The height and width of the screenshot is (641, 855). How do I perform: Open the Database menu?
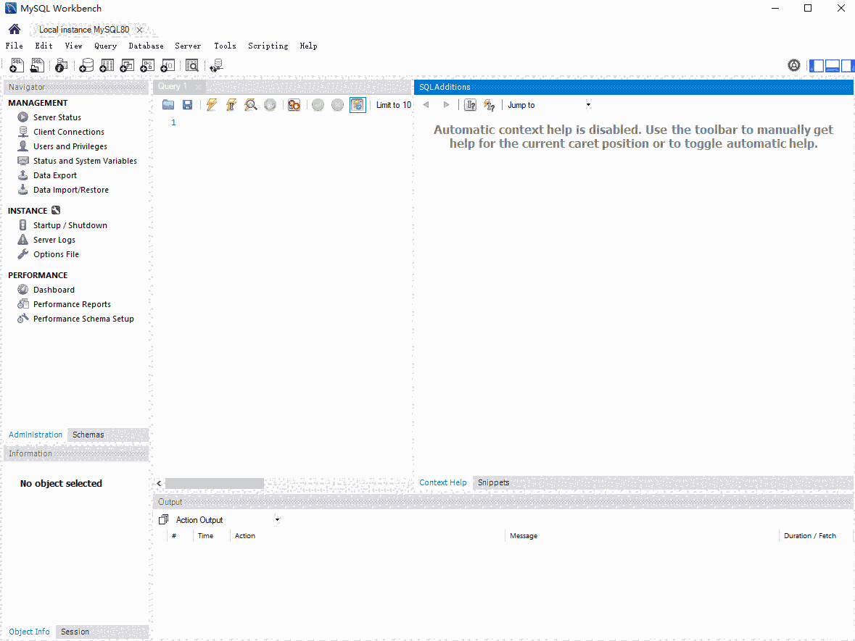click(x=146, y=46)
